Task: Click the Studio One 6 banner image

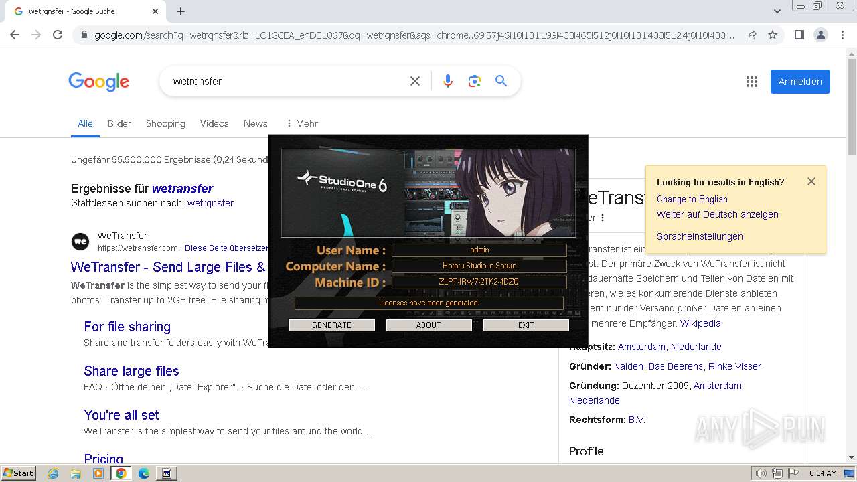Action: point(428,193)
